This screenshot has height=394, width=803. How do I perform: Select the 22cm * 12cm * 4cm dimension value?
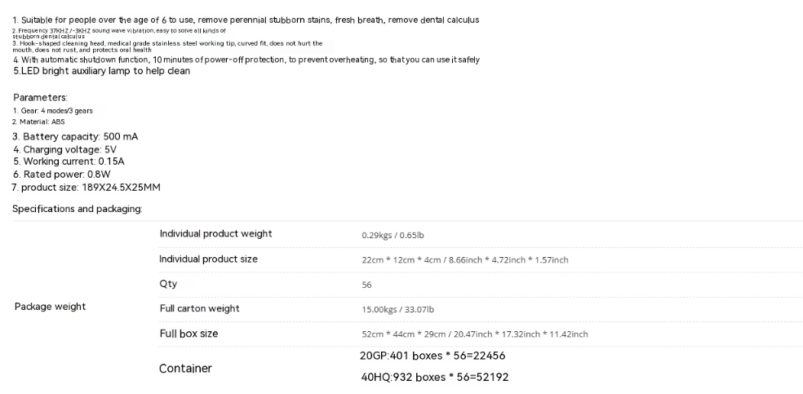coord(465,260)
